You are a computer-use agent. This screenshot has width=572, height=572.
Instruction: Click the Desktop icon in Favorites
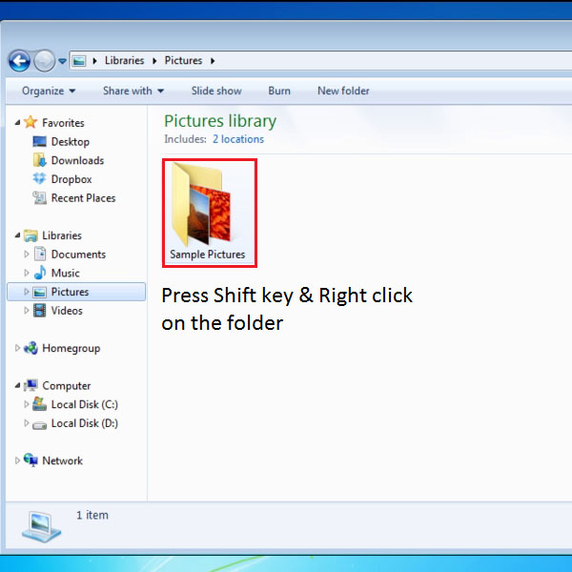point(39,141)
